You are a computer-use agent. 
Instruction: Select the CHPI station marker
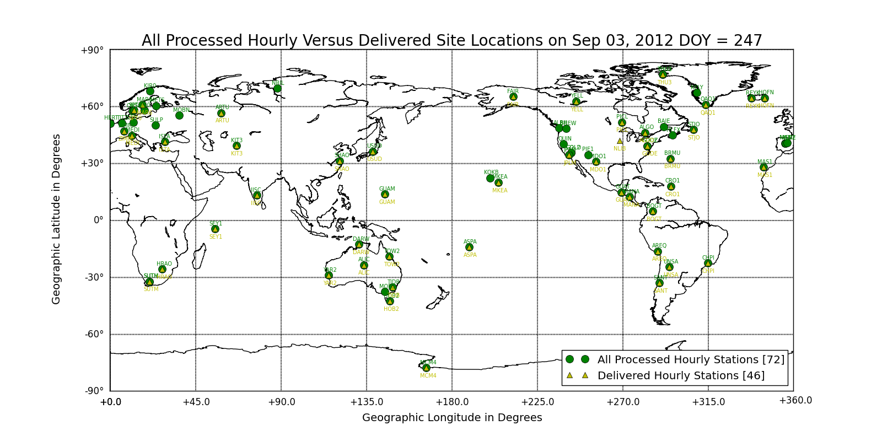(708, 263)
